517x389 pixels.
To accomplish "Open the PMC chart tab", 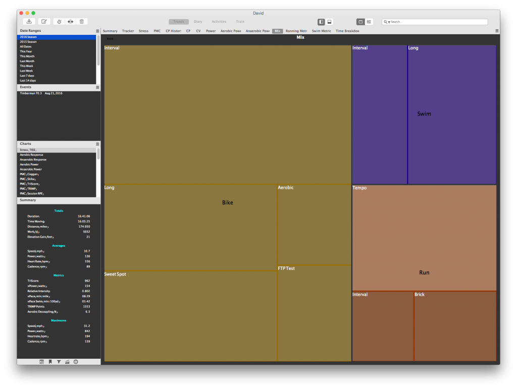I will click(x=157, y=31).
